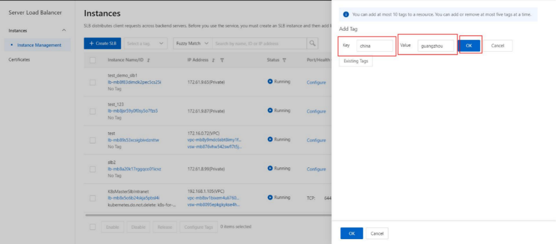
Task: Click Running status icon for slb2
Action: click(270, 168)
